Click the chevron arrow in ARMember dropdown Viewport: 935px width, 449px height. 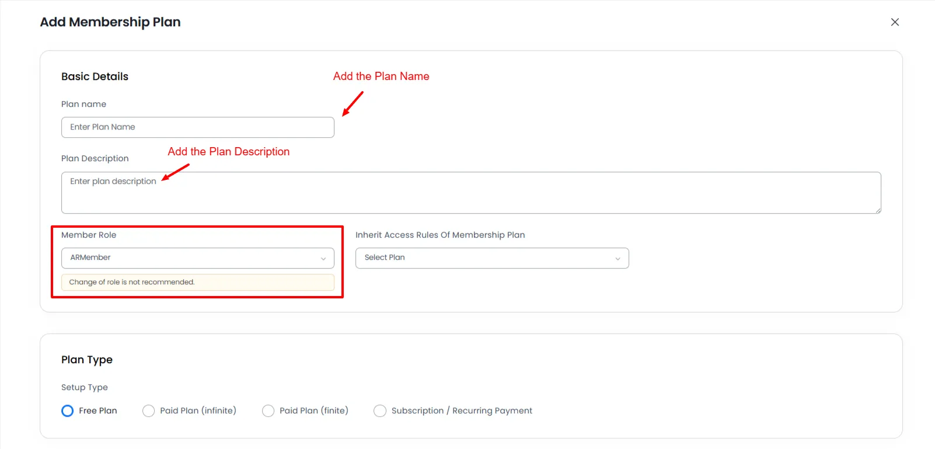point(323,259)
